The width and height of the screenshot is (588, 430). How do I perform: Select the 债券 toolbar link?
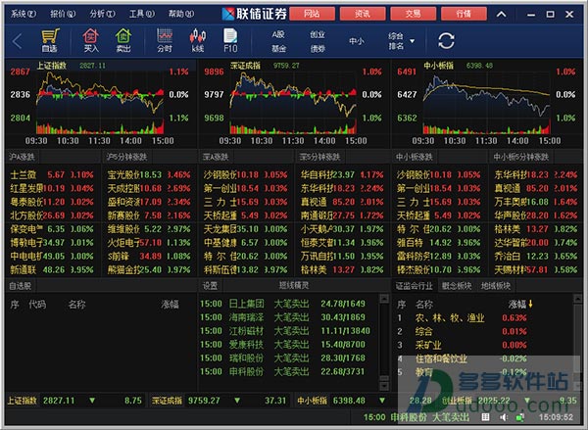[318, 48]
